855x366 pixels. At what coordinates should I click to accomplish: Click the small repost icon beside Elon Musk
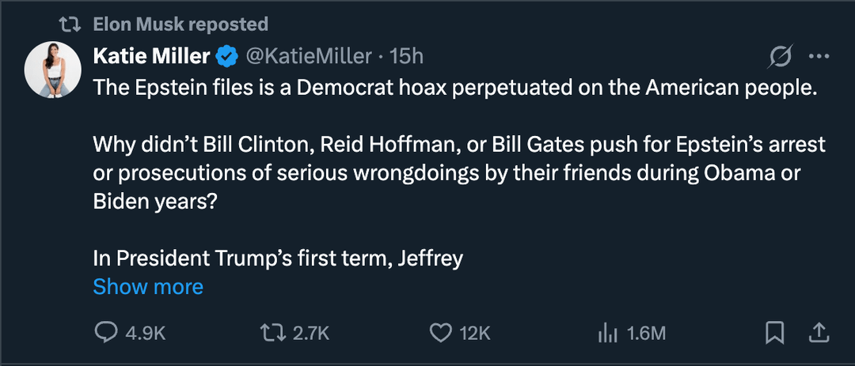pyautogui.click(x=72, y=25)
